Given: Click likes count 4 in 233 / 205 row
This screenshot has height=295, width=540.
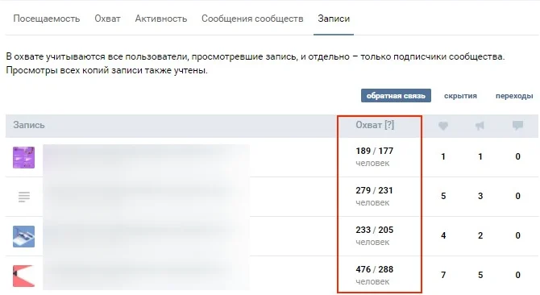Looking at the screenshot, I should tap(443, 235).
